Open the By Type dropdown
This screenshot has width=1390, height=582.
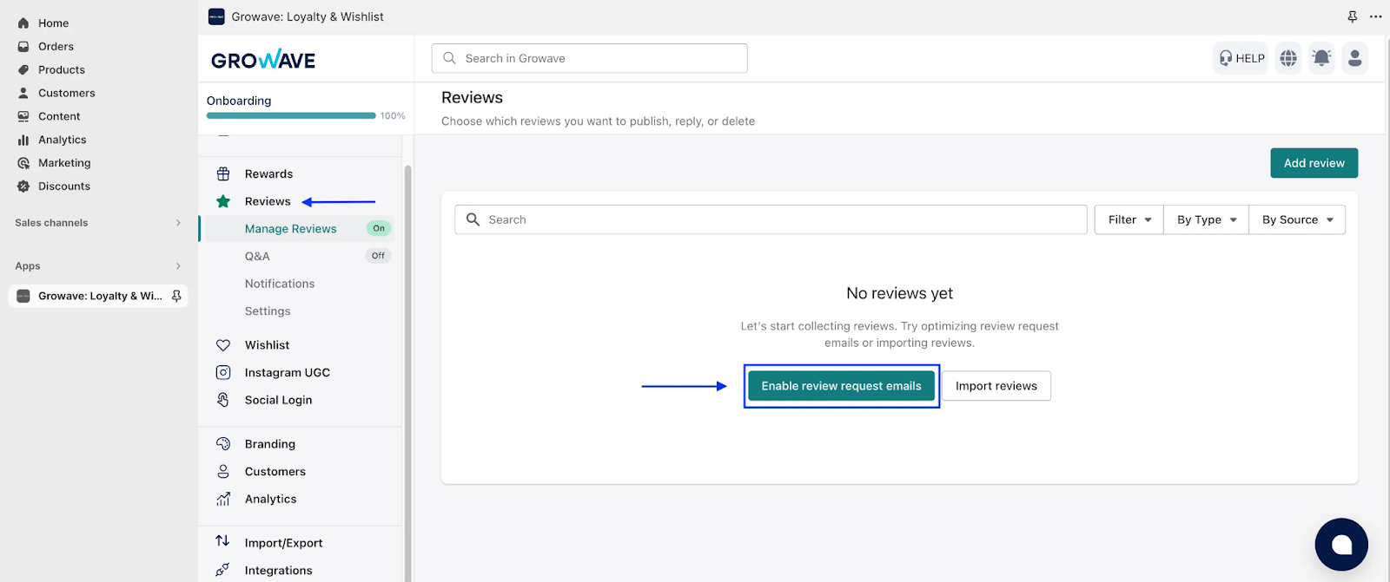tap(1206, 220)
